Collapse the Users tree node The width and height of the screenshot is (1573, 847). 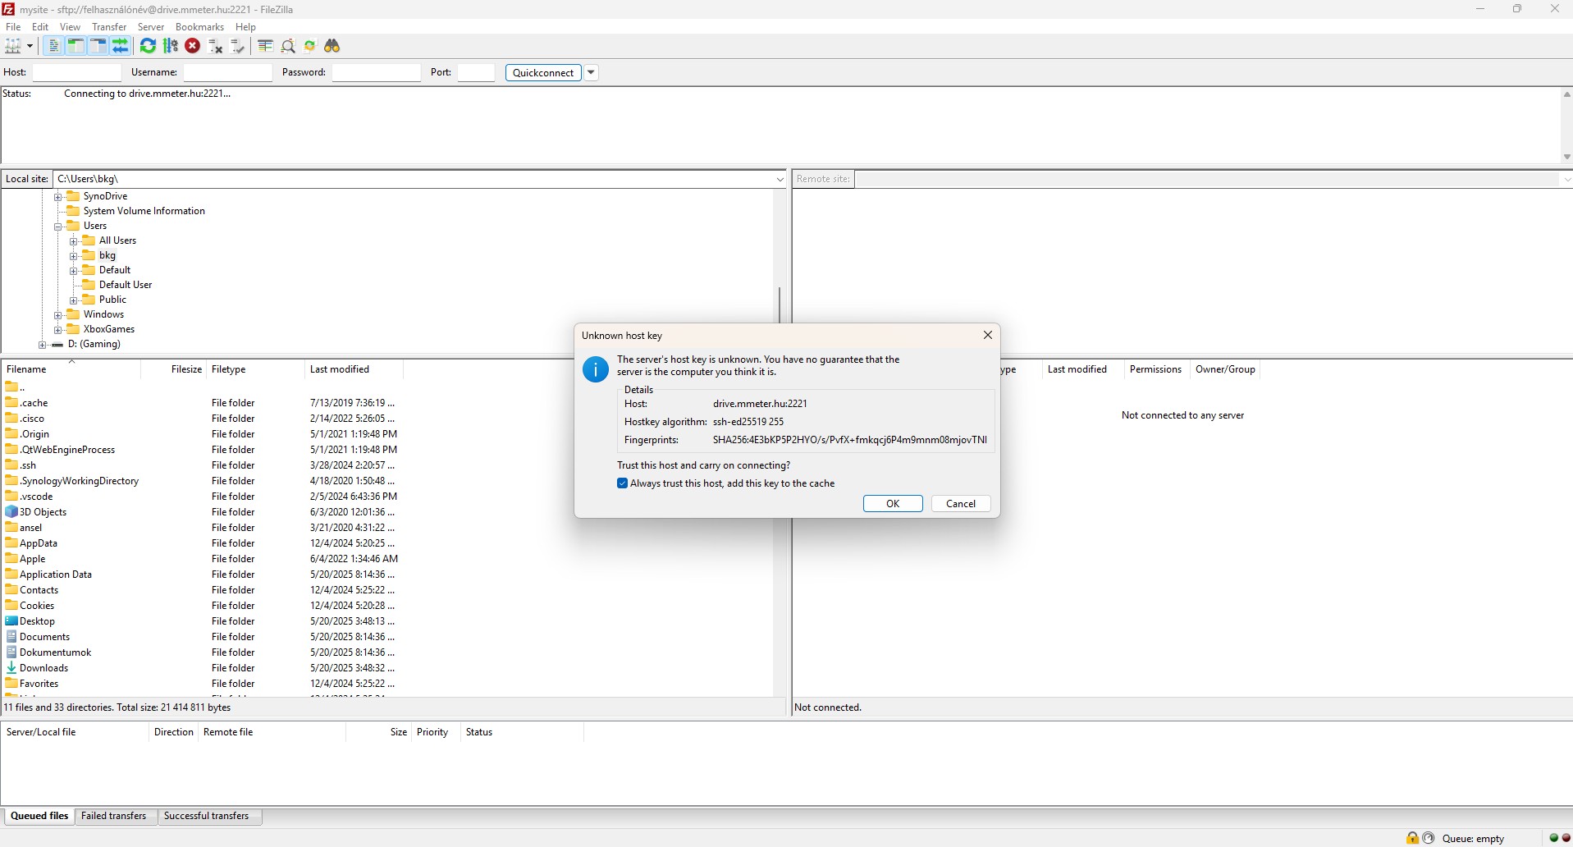[58, 227]
